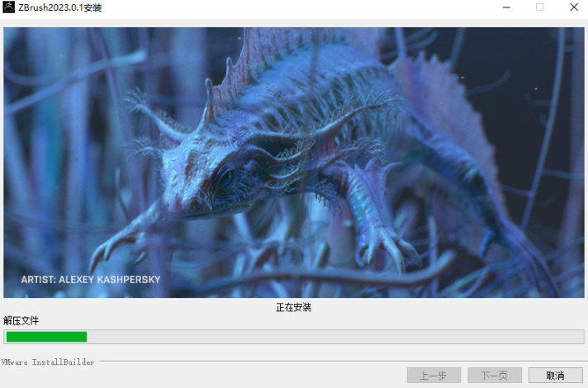
Task: Select the 正在安装 status text
Action: click(294, 307)
